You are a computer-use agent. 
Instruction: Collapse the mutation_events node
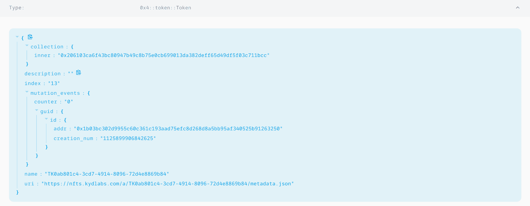coord(27,92)
